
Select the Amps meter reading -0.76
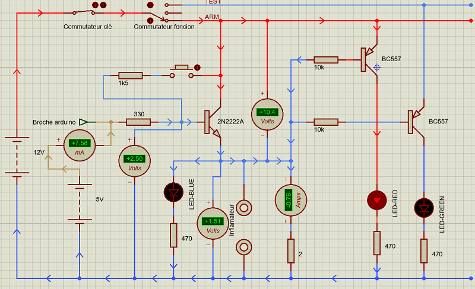click(x=291, y=200)
